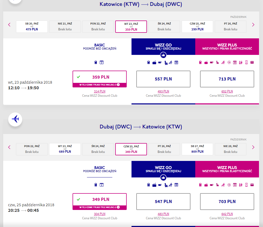Show earlier outbound dates with left arrow
This screenshot has width=263, height=227.
(x=9, y=25)
